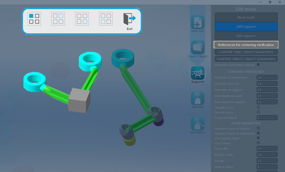Image resolution: width=285 pixels, height=172 pixels.
Task: Click References for centering verification button
Action: click(246, 45)
